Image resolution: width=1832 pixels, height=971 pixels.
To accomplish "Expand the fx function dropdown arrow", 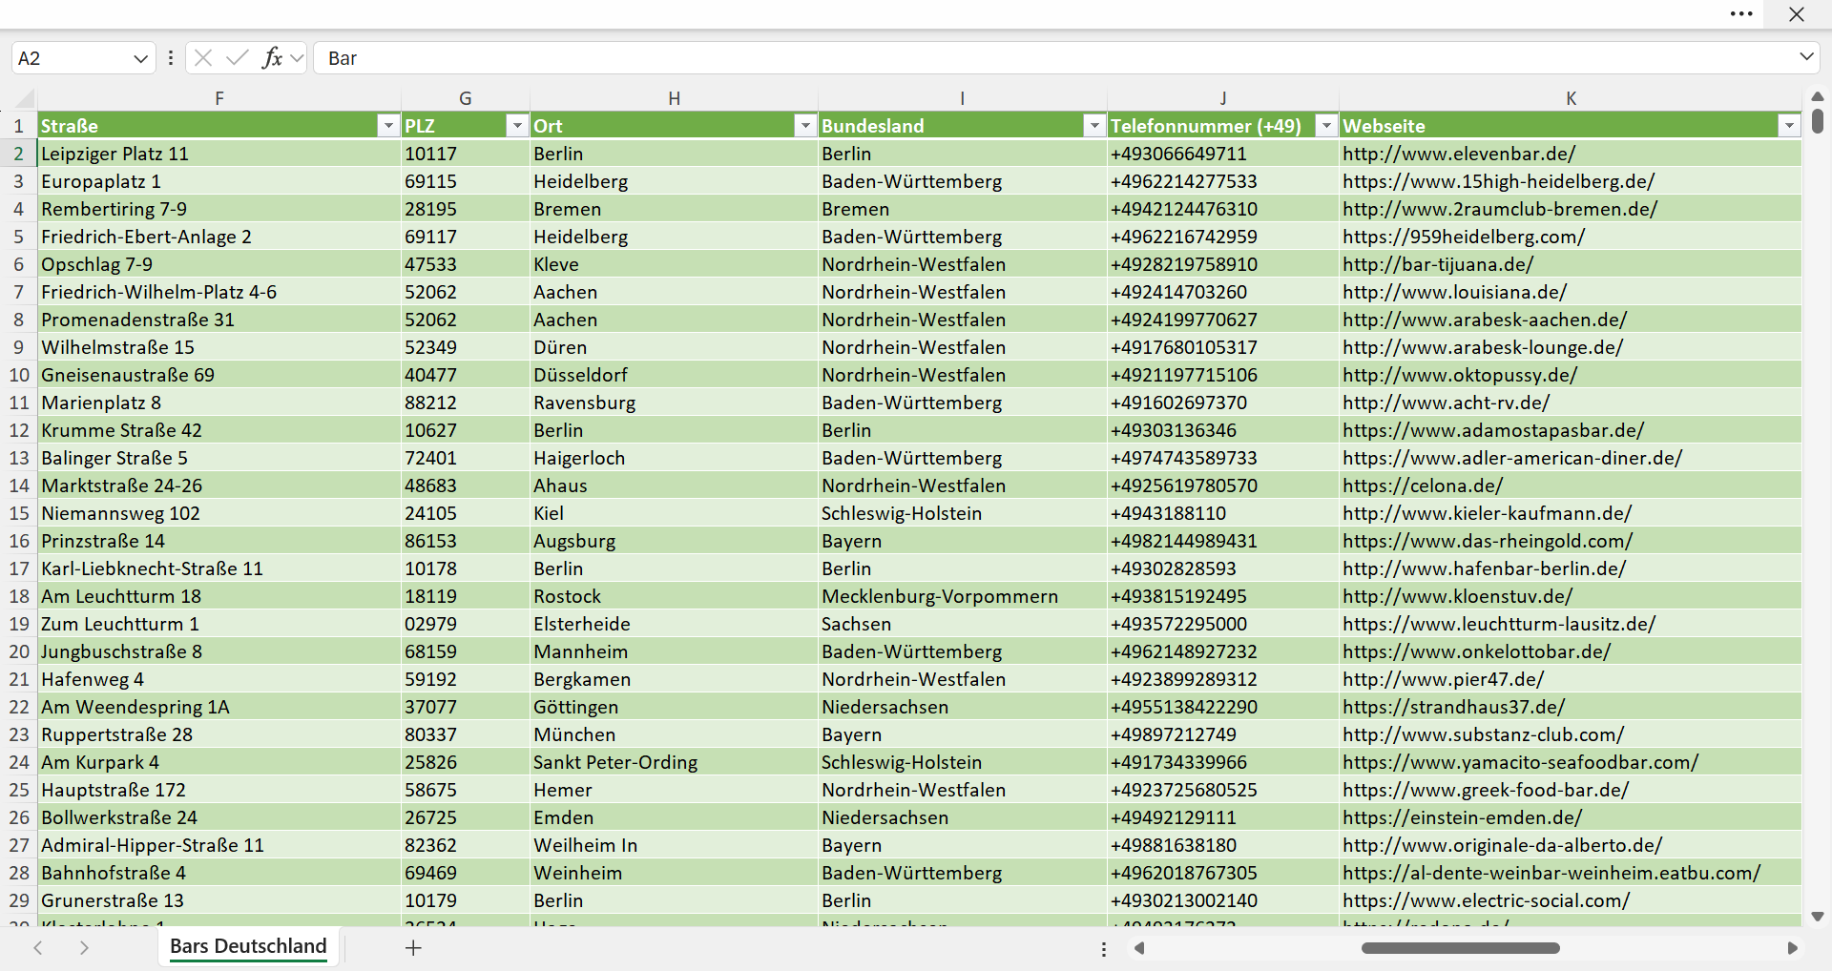I will [x=297, y=58].
